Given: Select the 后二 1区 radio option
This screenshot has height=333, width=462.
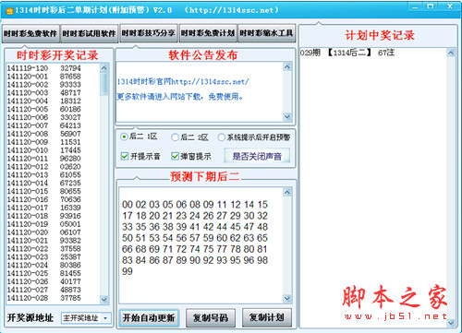Looking at the screenshot, I should pyautogui.click(x=139, y=137).
